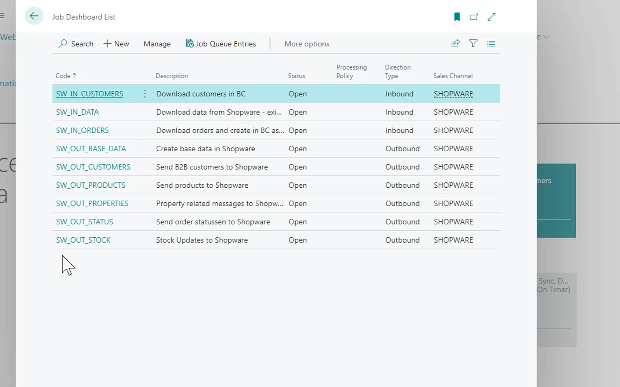
Task: Open the Description column header menu
Action: [172, 76]
